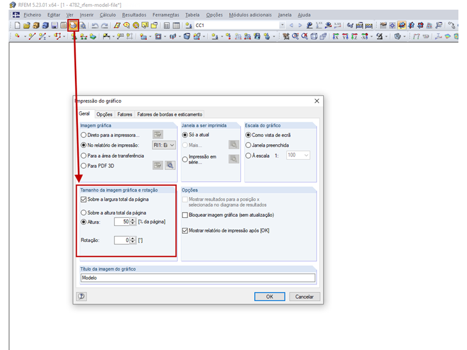
Task: Open the Resultados menu
Action: (134, 15)
